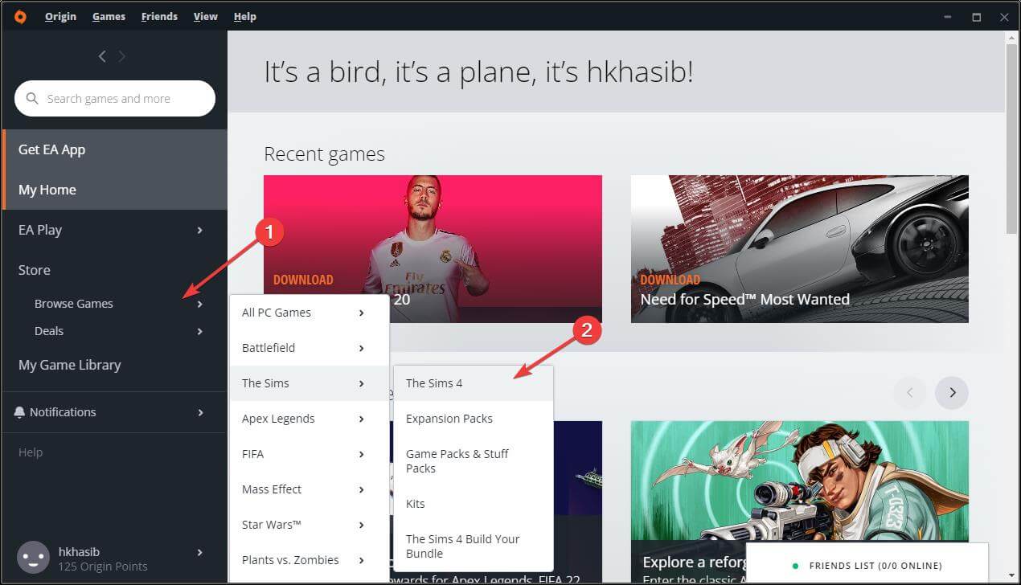Expand Mass Effect submenu arrow
This screenshot has height=585, width=1021.
coord(362,489)
